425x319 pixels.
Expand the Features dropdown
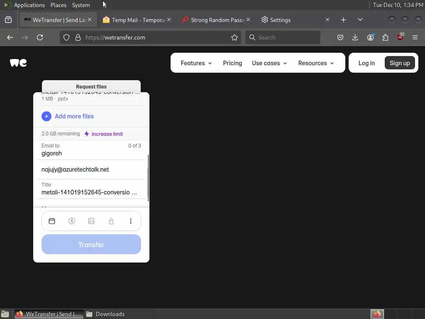[196, 63]
